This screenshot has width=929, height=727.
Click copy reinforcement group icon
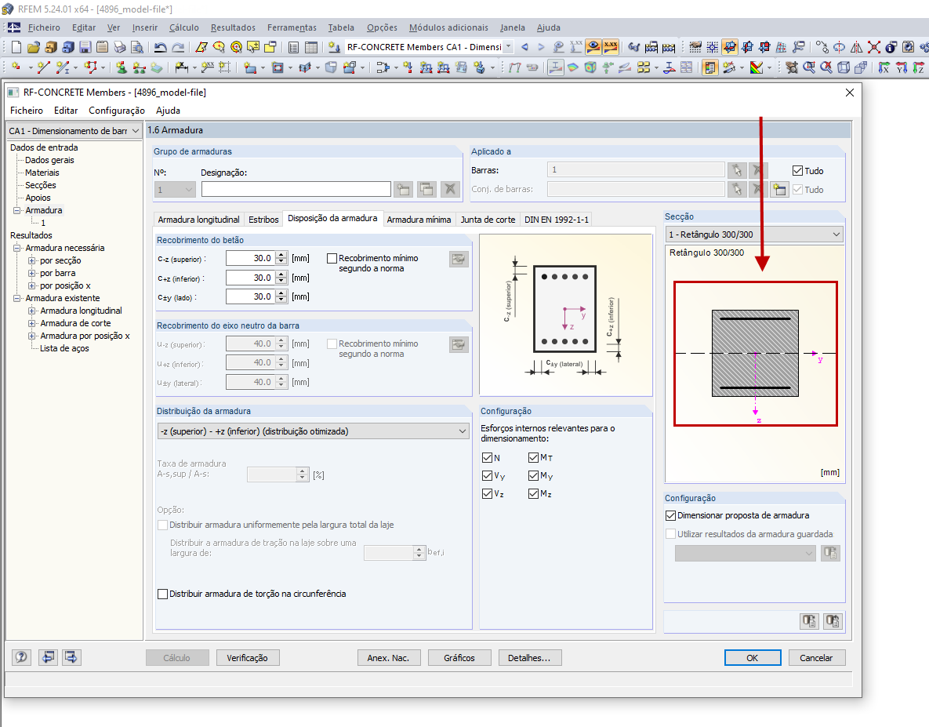(x=426, y=190)
